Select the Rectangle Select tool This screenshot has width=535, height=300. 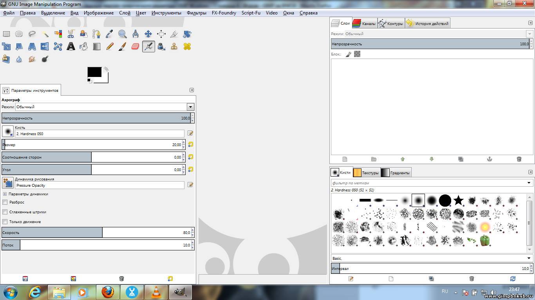(6, 34)
